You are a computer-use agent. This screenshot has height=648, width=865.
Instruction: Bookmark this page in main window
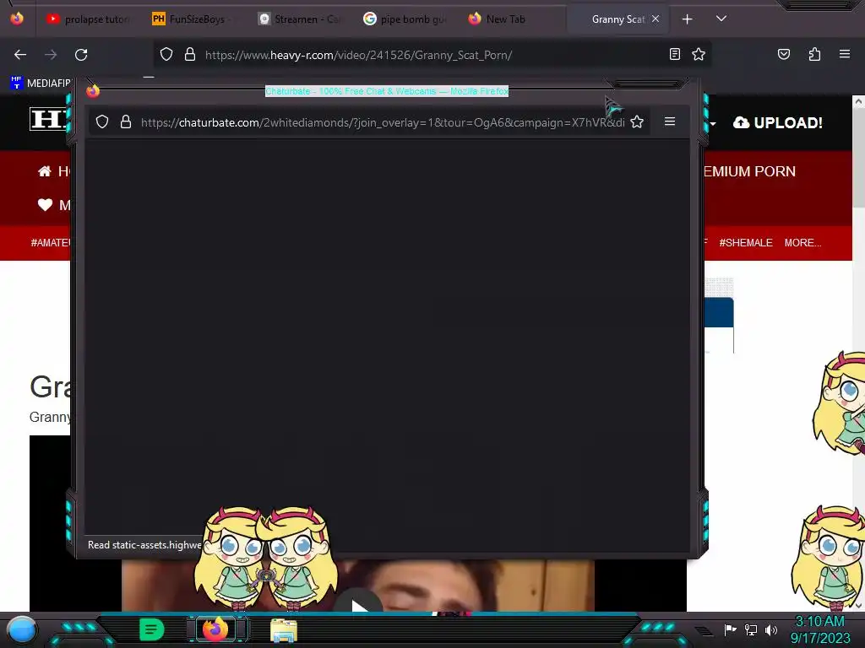(699, 54)
